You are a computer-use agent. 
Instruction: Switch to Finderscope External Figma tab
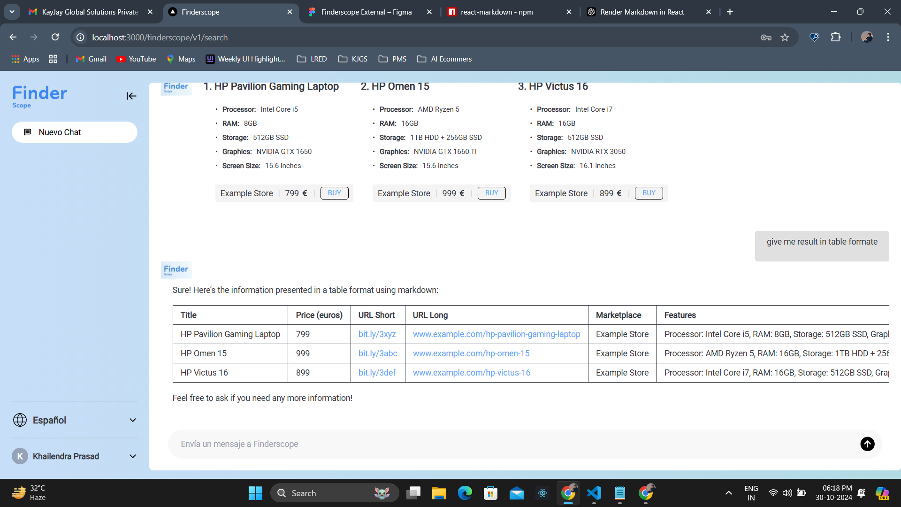[x=366, y=12]
